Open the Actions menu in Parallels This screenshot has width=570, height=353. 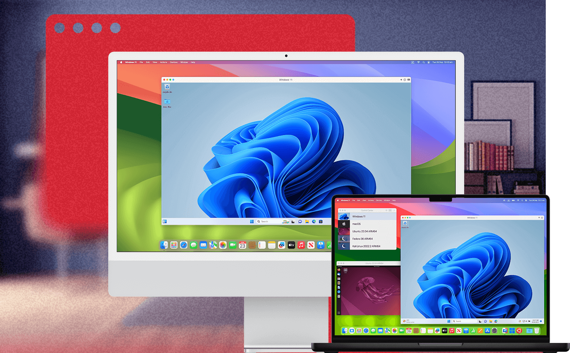tap(163, 62)
